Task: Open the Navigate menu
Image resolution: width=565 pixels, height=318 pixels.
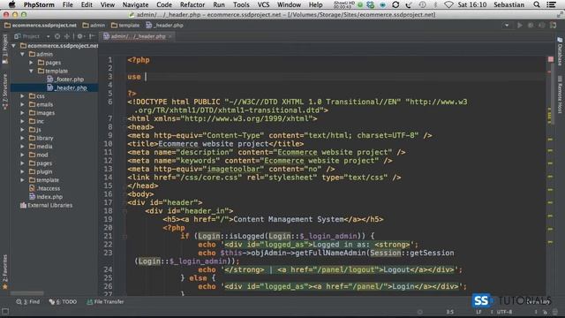Action: point(135,4)
